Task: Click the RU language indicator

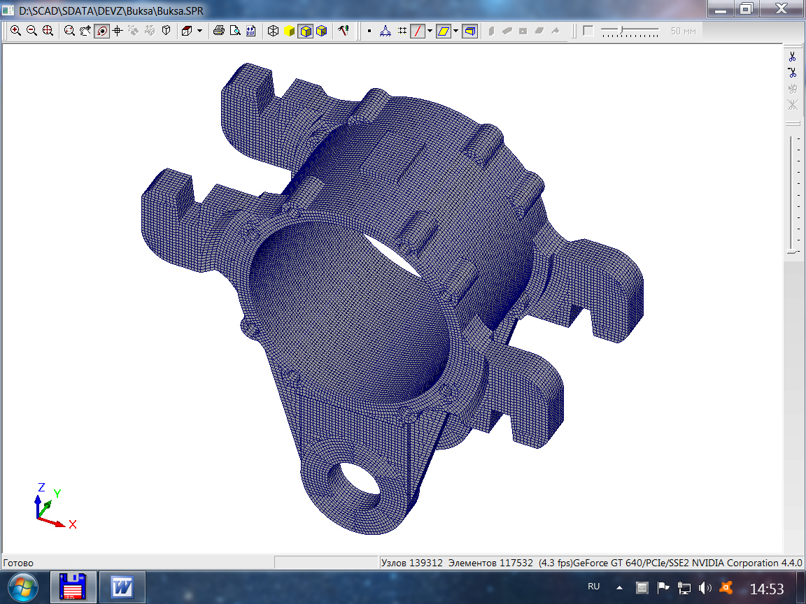Action: pyautogui.click(x=594, y=587)
